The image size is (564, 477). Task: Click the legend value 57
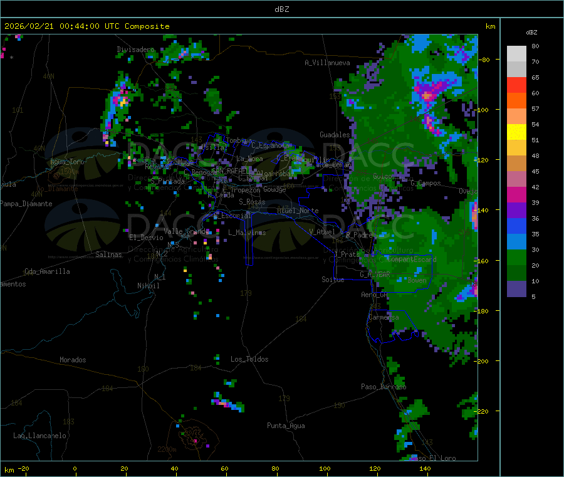click(x=535, y=108)
